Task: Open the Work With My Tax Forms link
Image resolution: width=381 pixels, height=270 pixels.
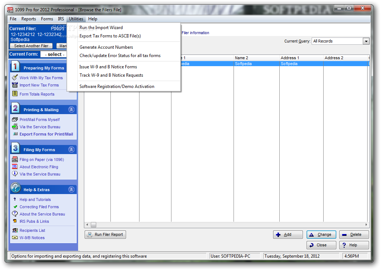Action: click(x=41, y=78)
